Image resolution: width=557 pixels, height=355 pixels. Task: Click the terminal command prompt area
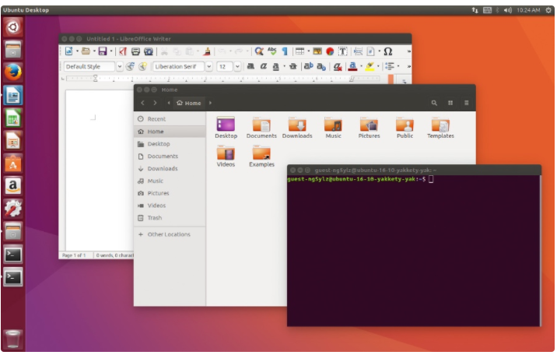coord(414,251)
